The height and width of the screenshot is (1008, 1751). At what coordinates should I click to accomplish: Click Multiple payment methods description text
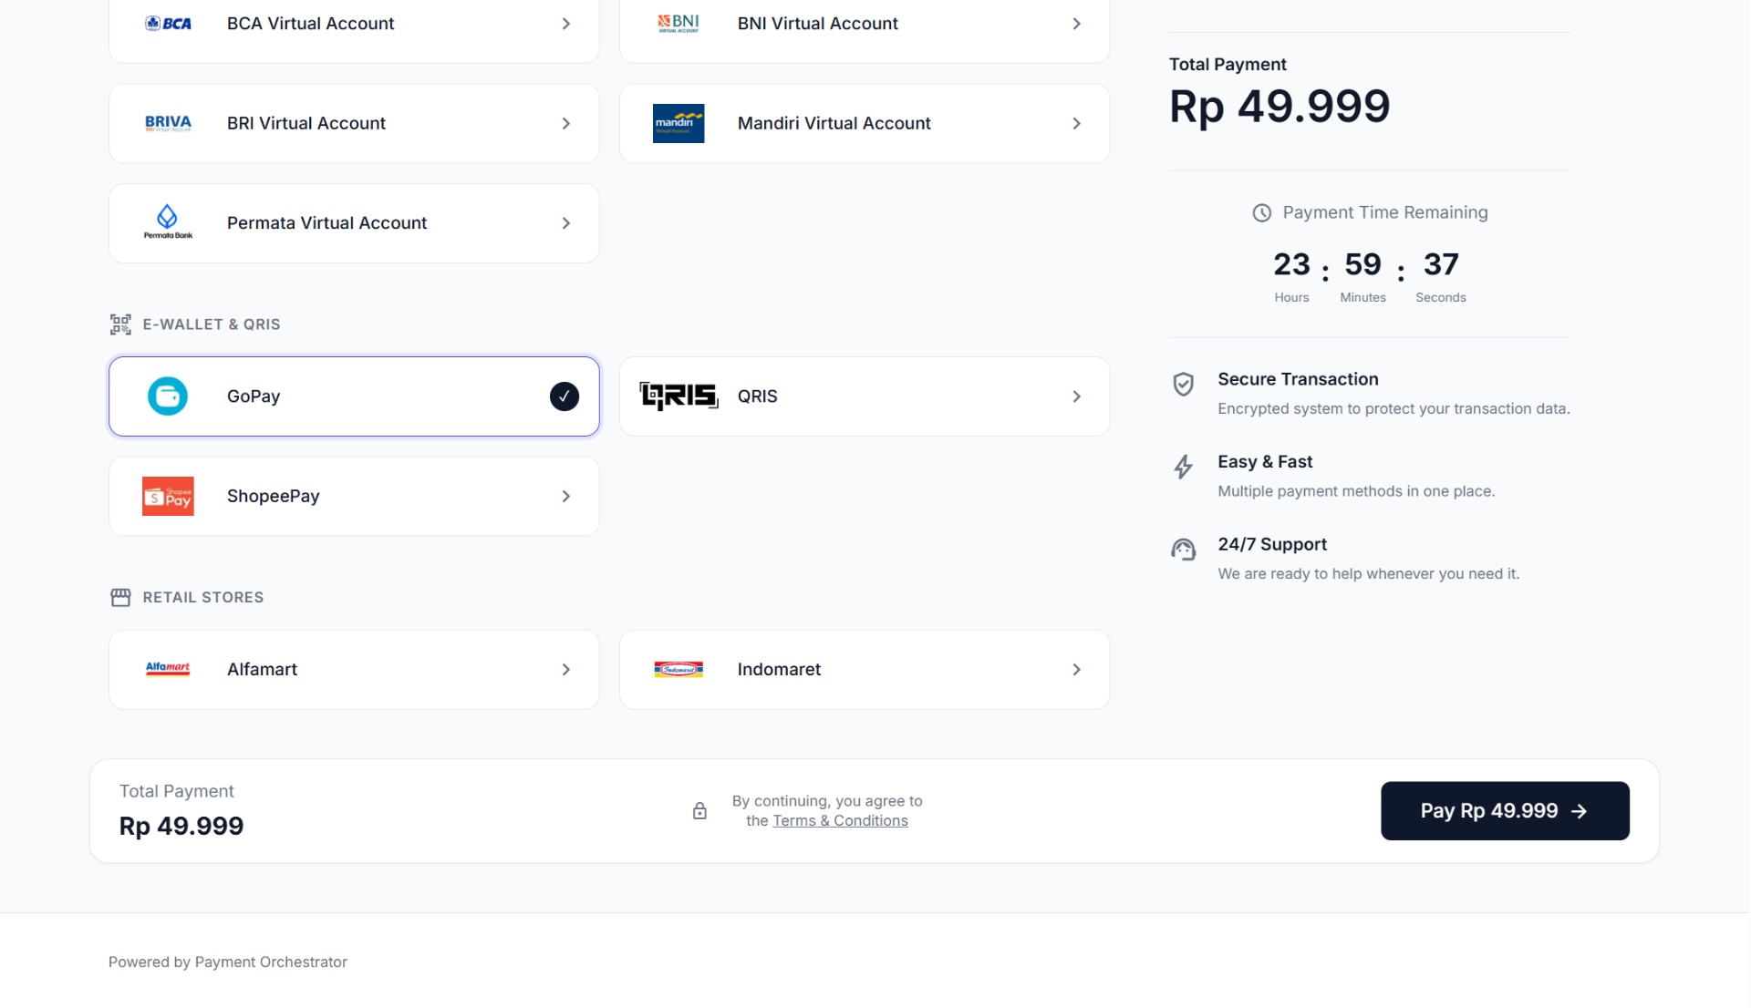click(1356, 491)
